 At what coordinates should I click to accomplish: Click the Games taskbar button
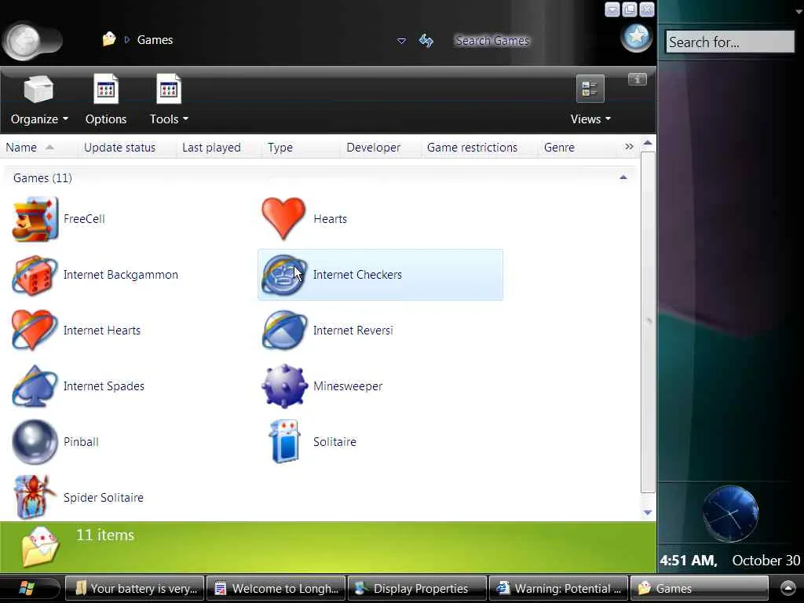pyautogui.click(x=700, y=589)
